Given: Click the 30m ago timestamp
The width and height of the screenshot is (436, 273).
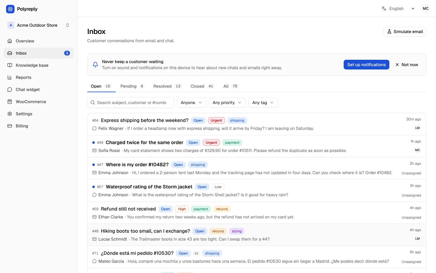Looking at the screenshot, I should pyautogui.click(x=414, y=119).
